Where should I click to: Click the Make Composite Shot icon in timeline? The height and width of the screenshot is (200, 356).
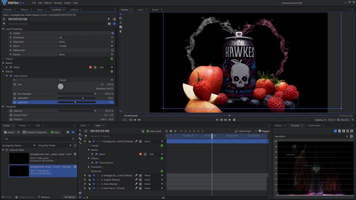[143, 131]
